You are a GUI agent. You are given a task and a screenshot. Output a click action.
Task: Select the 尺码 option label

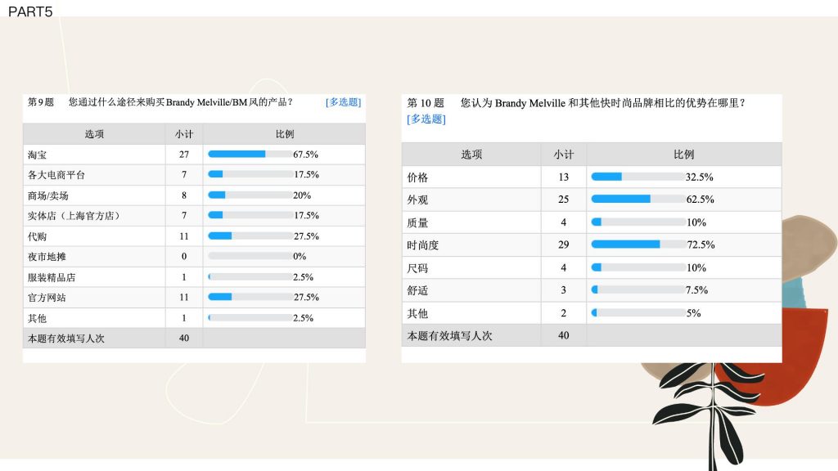417,268
